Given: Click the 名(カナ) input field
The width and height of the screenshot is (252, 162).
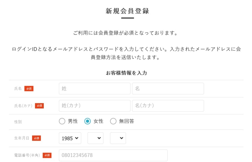Looking at the screenshot, I should coord(168,106).
